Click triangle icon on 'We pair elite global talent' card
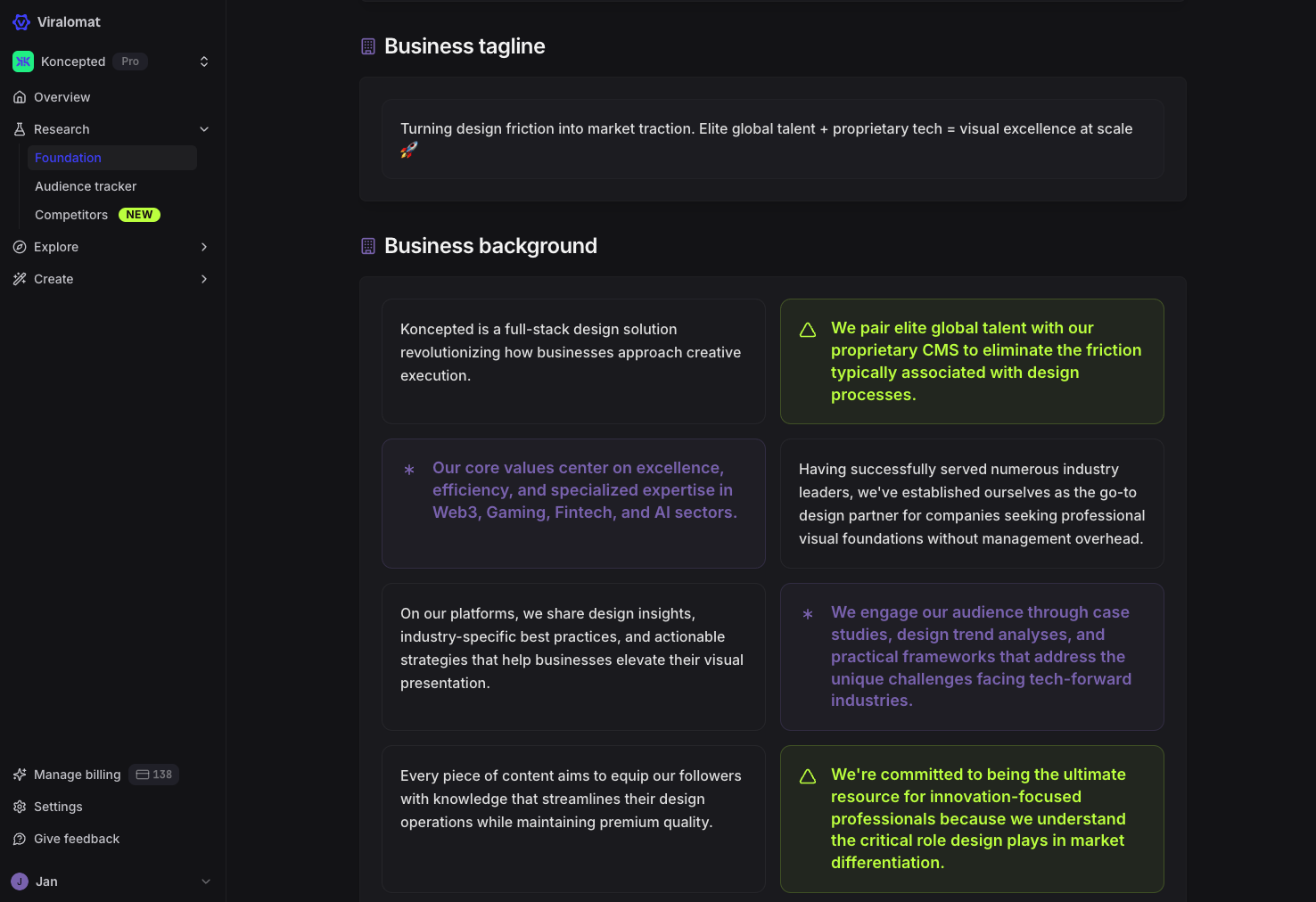Image resolution: width=1316 pixels, height=902 pixels. (x=808, y=330)
